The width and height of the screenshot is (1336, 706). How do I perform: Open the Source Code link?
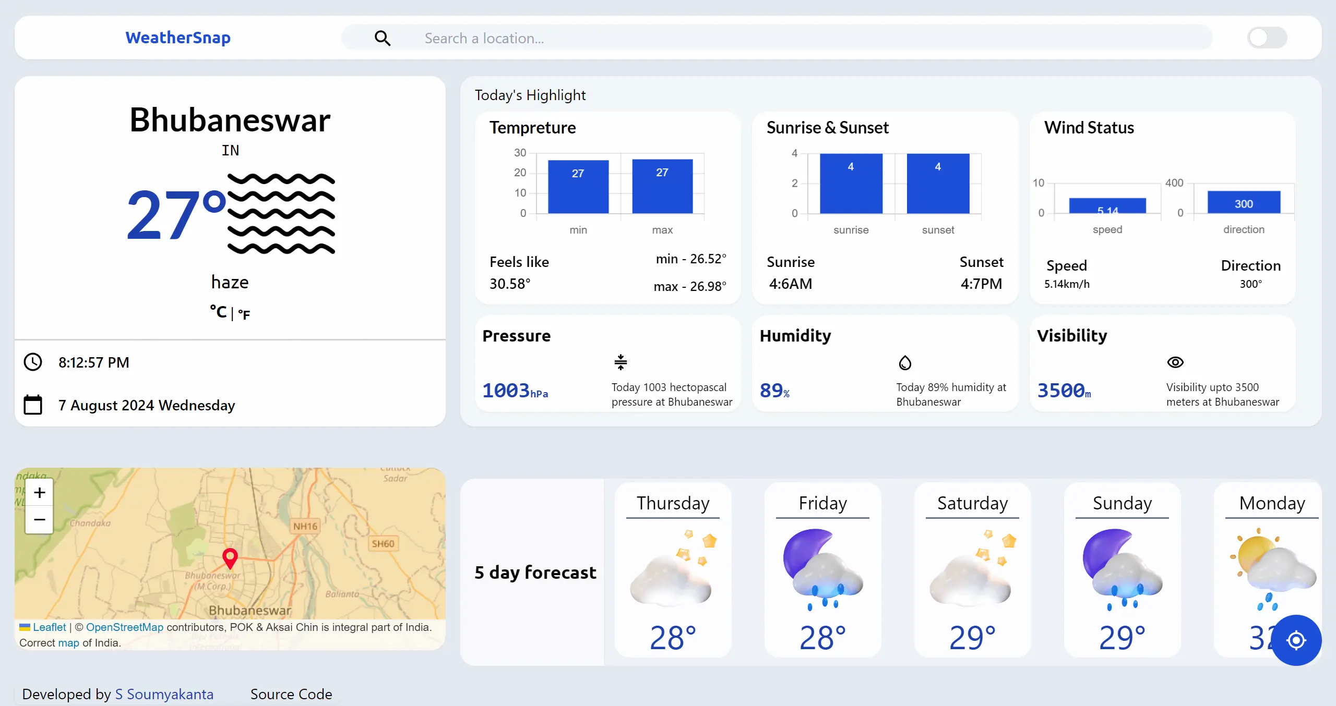click(x=291, y=694)
